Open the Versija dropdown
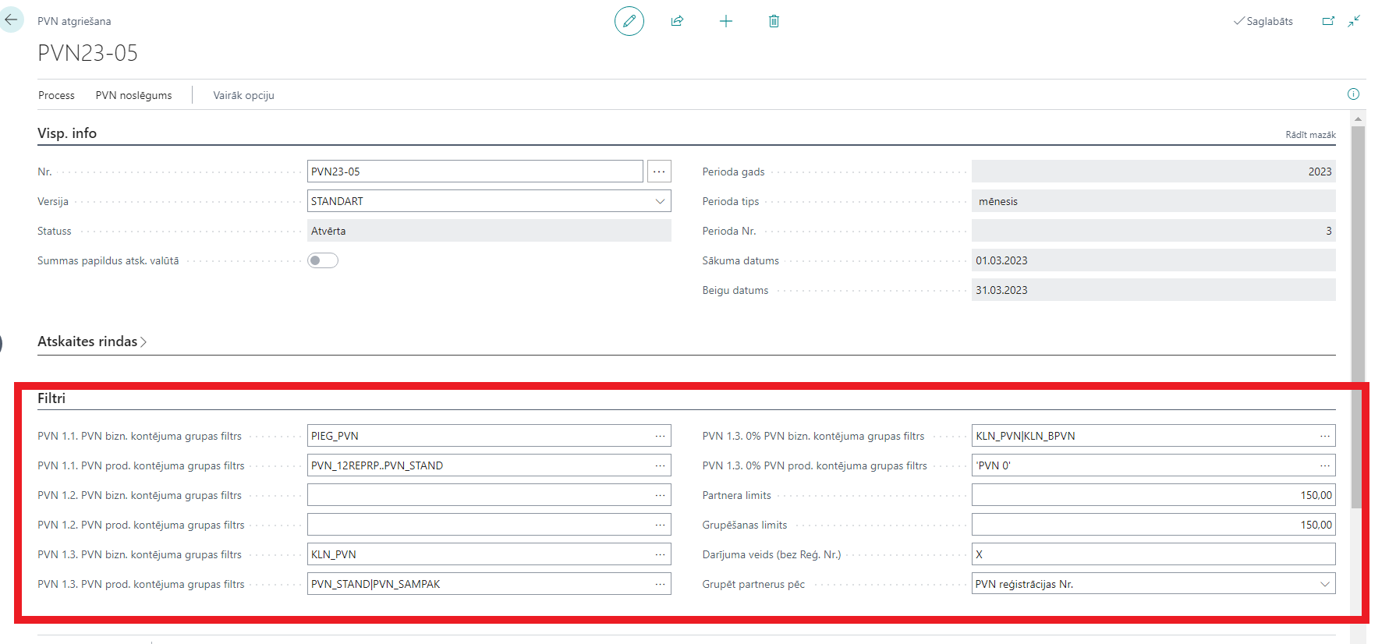 (660, 201)
